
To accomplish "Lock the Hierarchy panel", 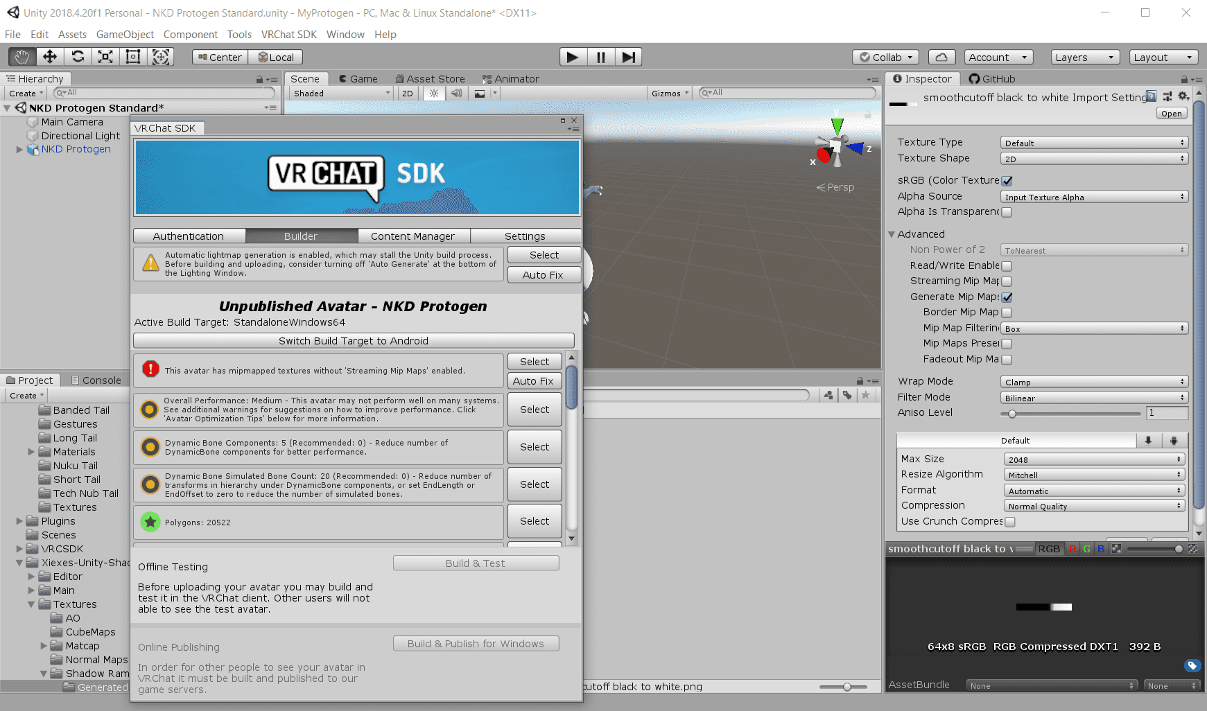I will coord(259,80).
